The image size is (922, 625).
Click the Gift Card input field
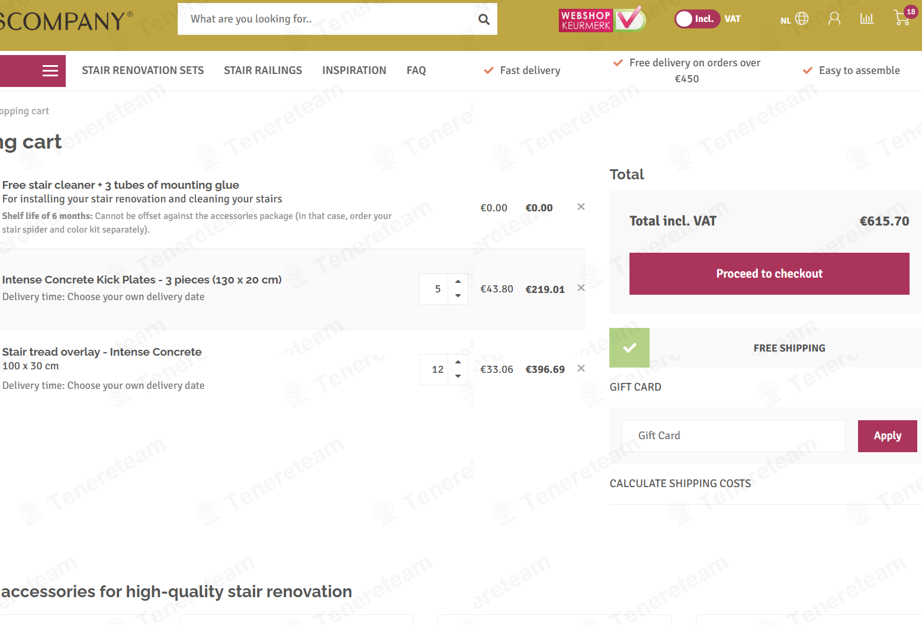[x=733, y=436]
